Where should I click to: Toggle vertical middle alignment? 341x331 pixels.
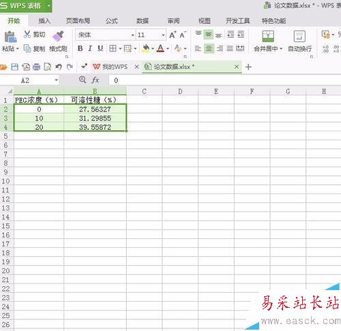[x=208, y=35]
